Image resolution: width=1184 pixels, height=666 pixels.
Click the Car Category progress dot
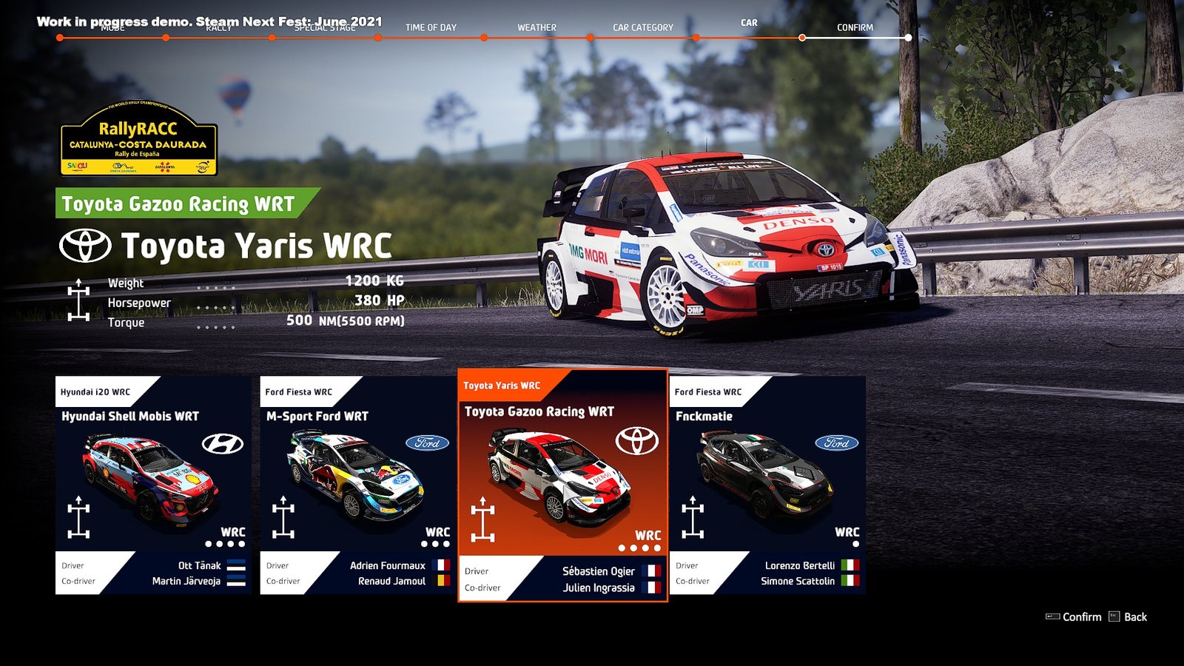pyautogui.click(x=696, y=37)
